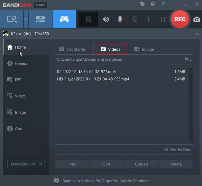Toggle the webcam overlay icon
The height and width of the screenshot is (186, 202).
coord(88,19)
